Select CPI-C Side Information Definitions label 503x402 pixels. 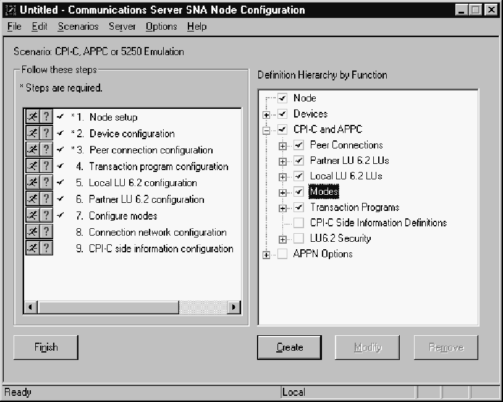(x=379, y=223)
